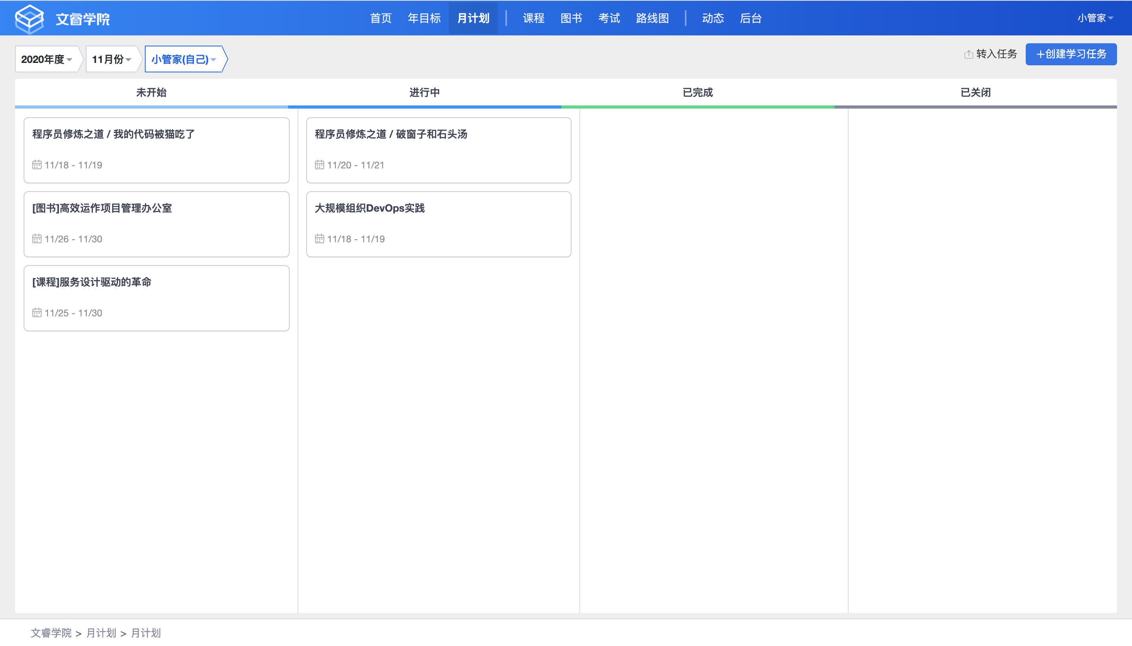Click calendar icon on DevOps实践 card
1132x646 pixels.
pyautogui.click(x=319, y=239)
